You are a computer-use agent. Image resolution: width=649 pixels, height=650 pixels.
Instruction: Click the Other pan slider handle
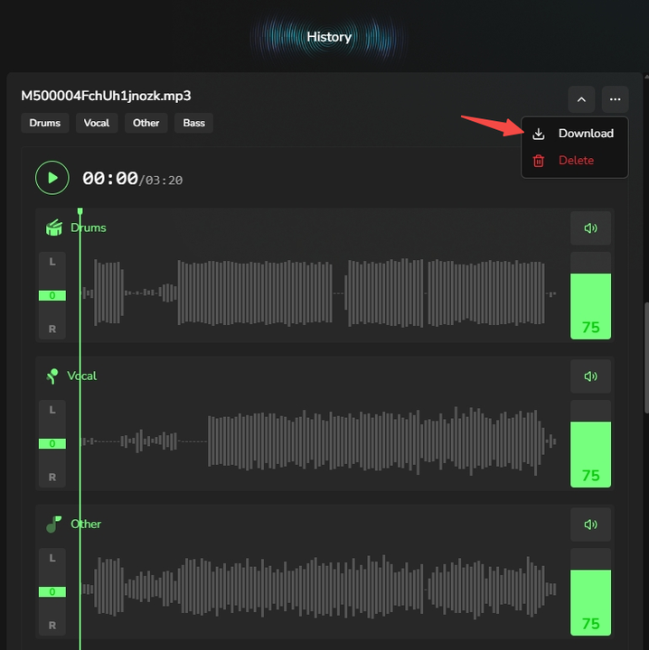tap(52, 592)
